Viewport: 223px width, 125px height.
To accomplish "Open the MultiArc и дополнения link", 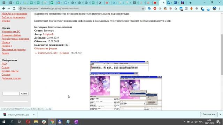I will point(14,14).
